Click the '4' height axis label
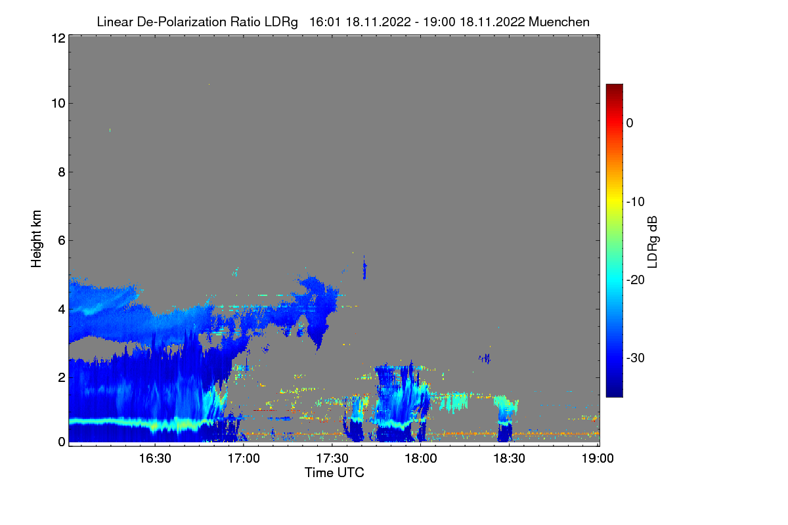The width and height of the screenshot is (788, 525). pyautogui.click(x=61, y=308)
